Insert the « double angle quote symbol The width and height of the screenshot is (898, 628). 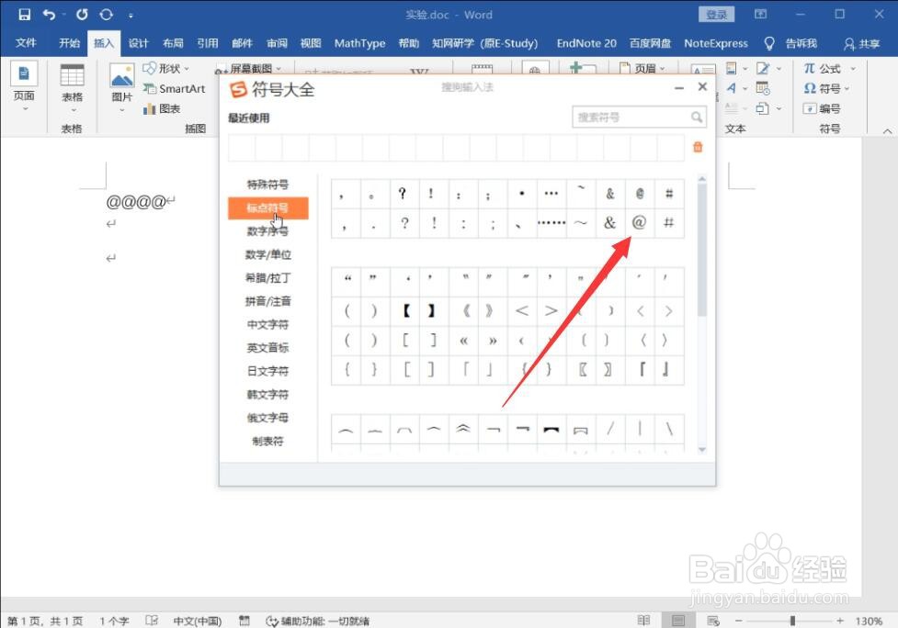(x=464, y=341)
